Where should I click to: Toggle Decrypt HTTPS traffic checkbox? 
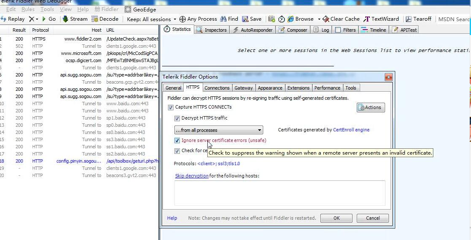[x=177, y=118]
